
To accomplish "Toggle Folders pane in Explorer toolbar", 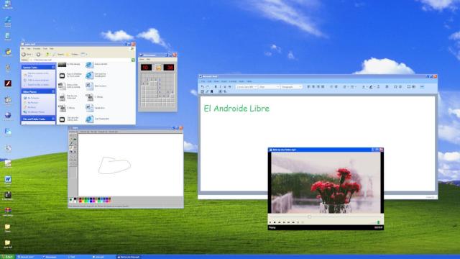I will coord(73,55).
